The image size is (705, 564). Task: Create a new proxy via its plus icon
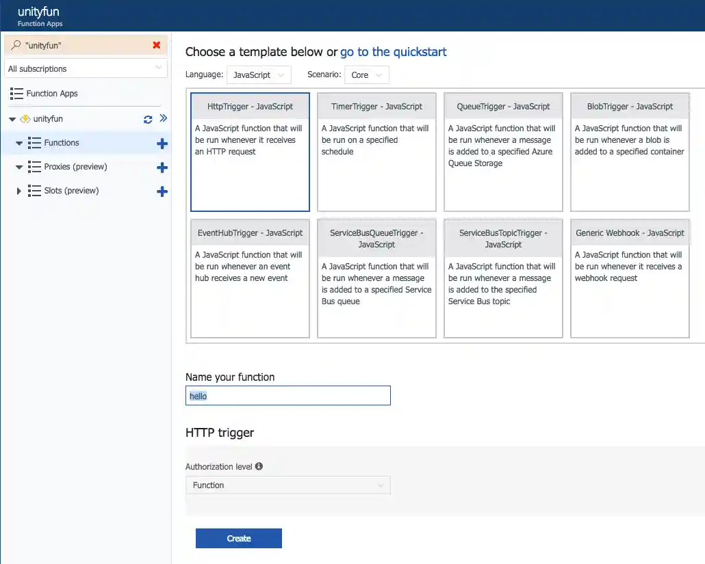click(162, 167)
